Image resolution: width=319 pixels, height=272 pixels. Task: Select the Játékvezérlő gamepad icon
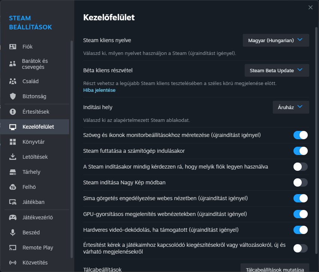point(13,217)
